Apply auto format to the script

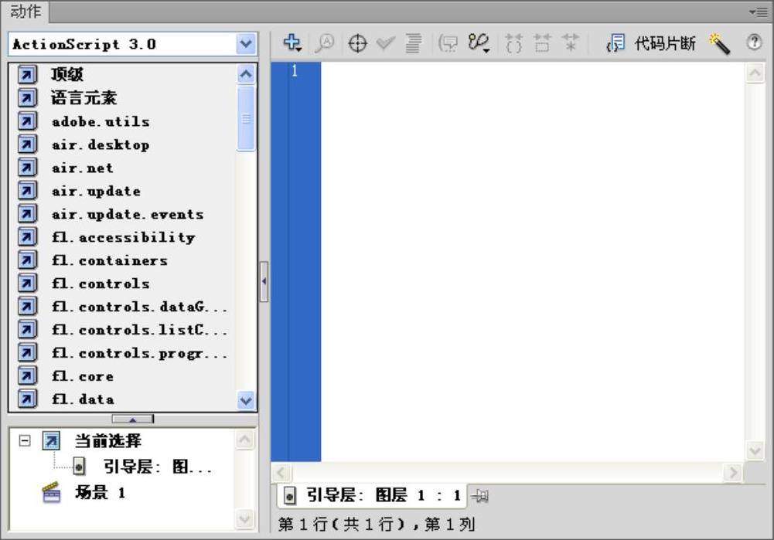(x=414, y=43)
